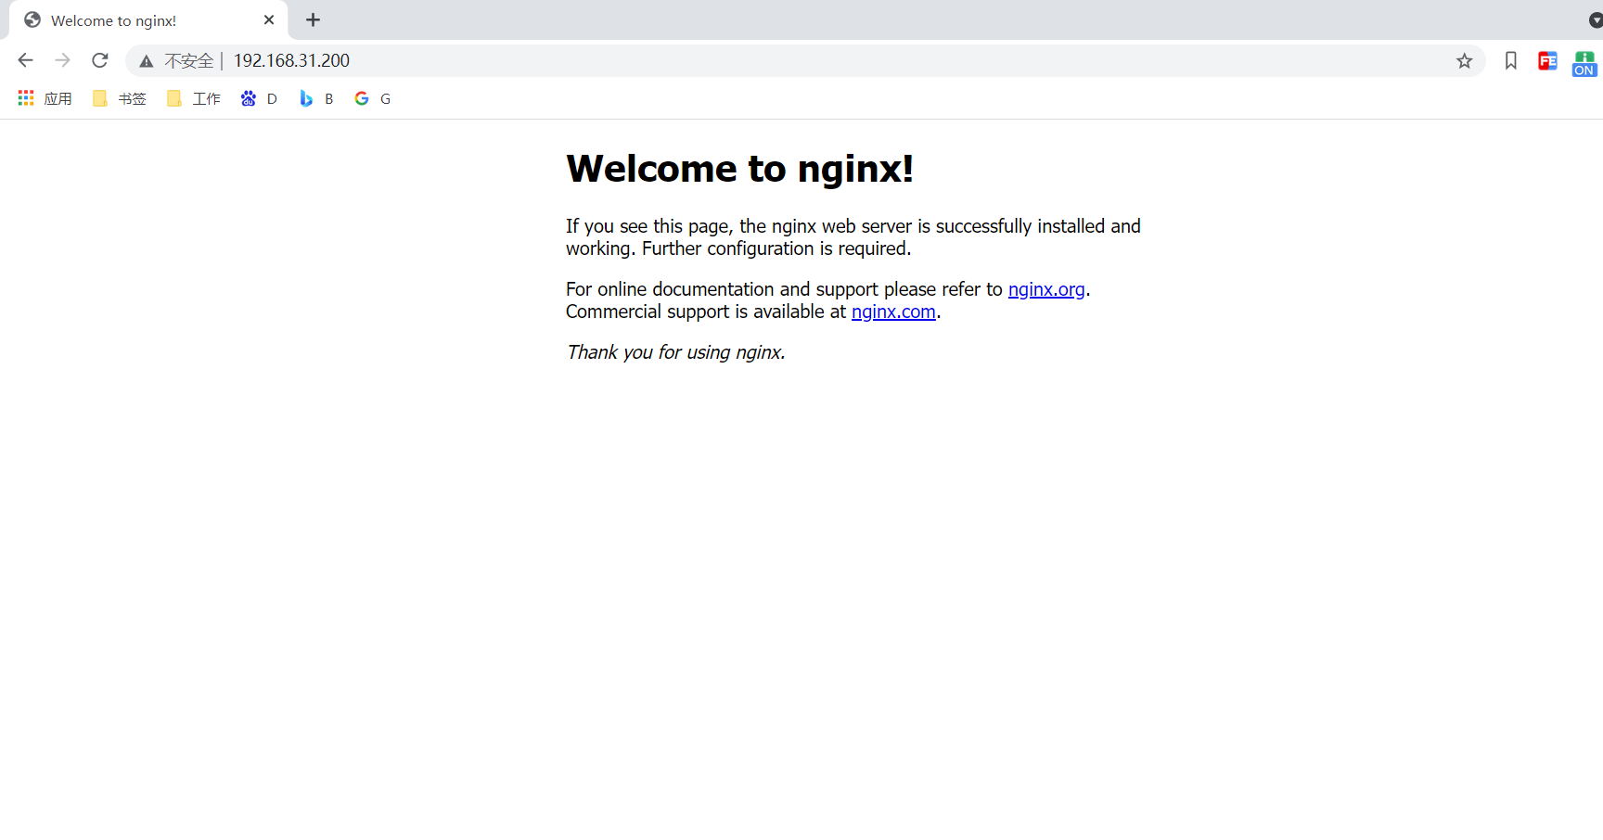The image size is (1603, 840).
Task: Open the Google G bookmark
Action: tap(373, 98)
